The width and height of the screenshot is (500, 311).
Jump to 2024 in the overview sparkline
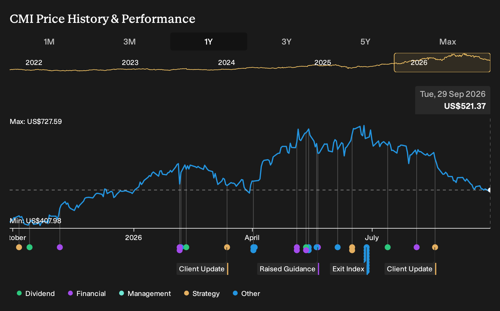(226, 63)
